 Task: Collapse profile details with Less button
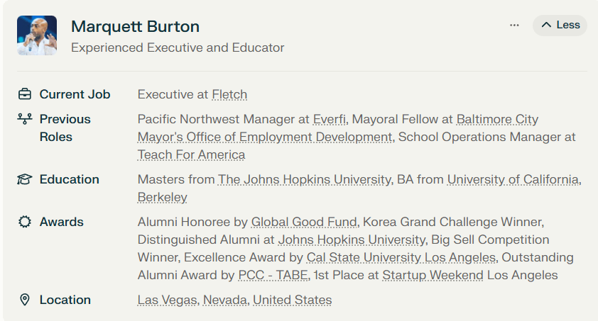coord(560,25)
